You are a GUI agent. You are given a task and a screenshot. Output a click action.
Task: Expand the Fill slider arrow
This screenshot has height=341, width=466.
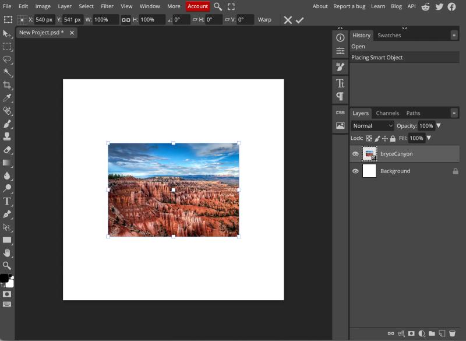point(429,138)
